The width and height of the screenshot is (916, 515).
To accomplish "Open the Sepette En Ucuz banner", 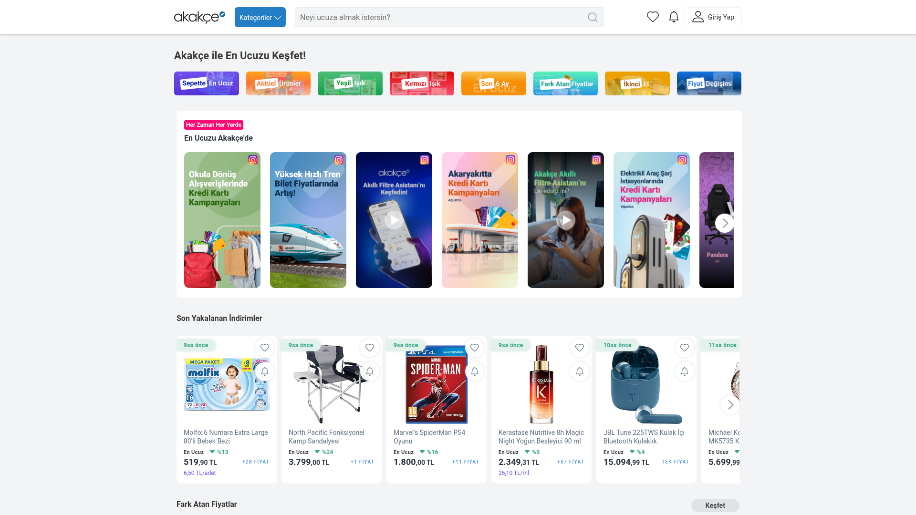I will click(207, 83).
